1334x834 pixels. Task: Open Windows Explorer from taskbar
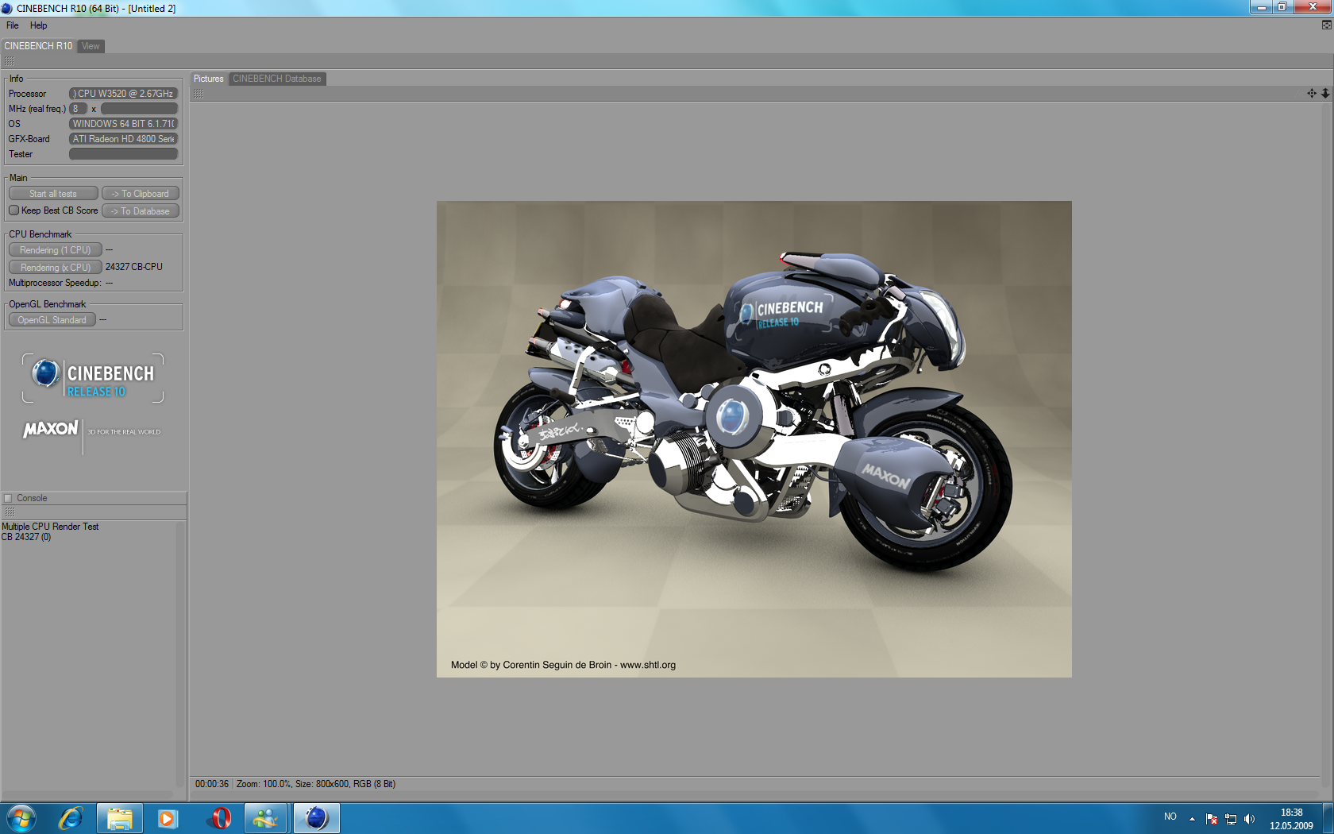click(x=120, y=818)
